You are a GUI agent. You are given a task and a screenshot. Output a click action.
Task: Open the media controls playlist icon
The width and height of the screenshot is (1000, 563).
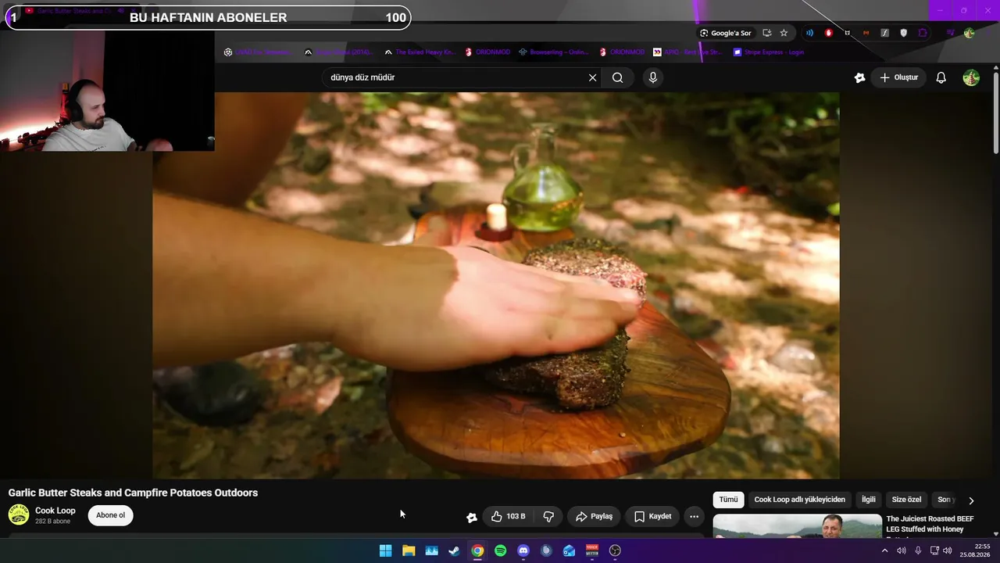pyautogui.click(x=951, y=33)
